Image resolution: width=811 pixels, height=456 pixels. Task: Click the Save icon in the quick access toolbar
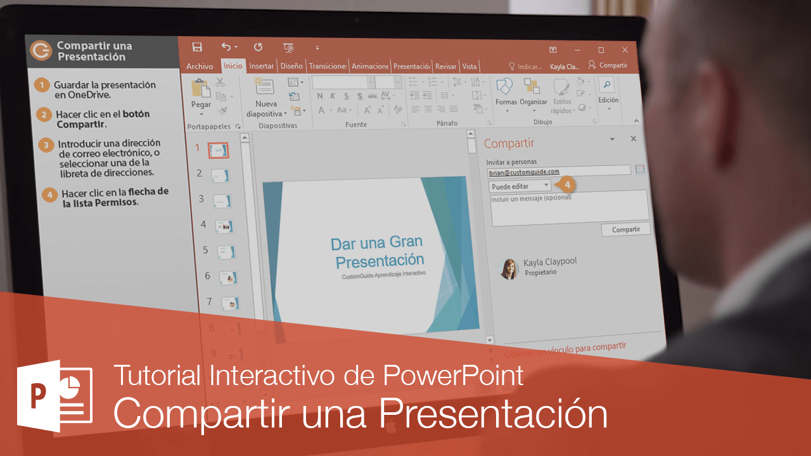197,47
